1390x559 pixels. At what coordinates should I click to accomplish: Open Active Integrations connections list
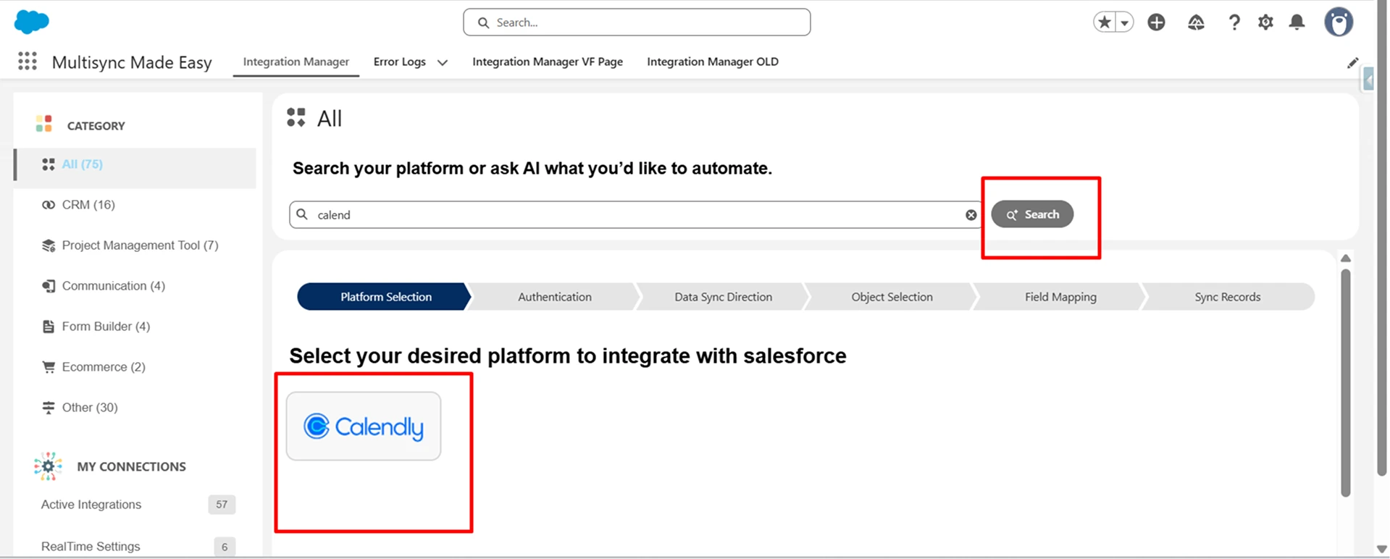pos(91,505)
